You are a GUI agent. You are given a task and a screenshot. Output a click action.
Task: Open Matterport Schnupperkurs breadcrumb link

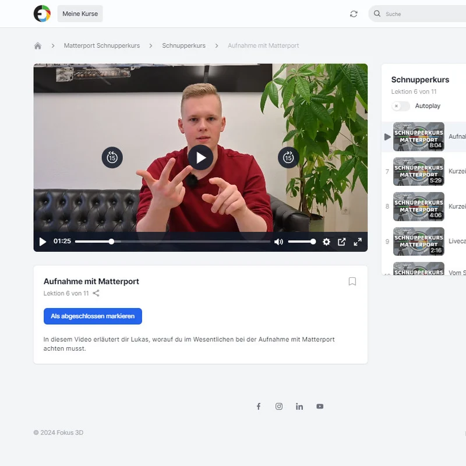point(101,46)
